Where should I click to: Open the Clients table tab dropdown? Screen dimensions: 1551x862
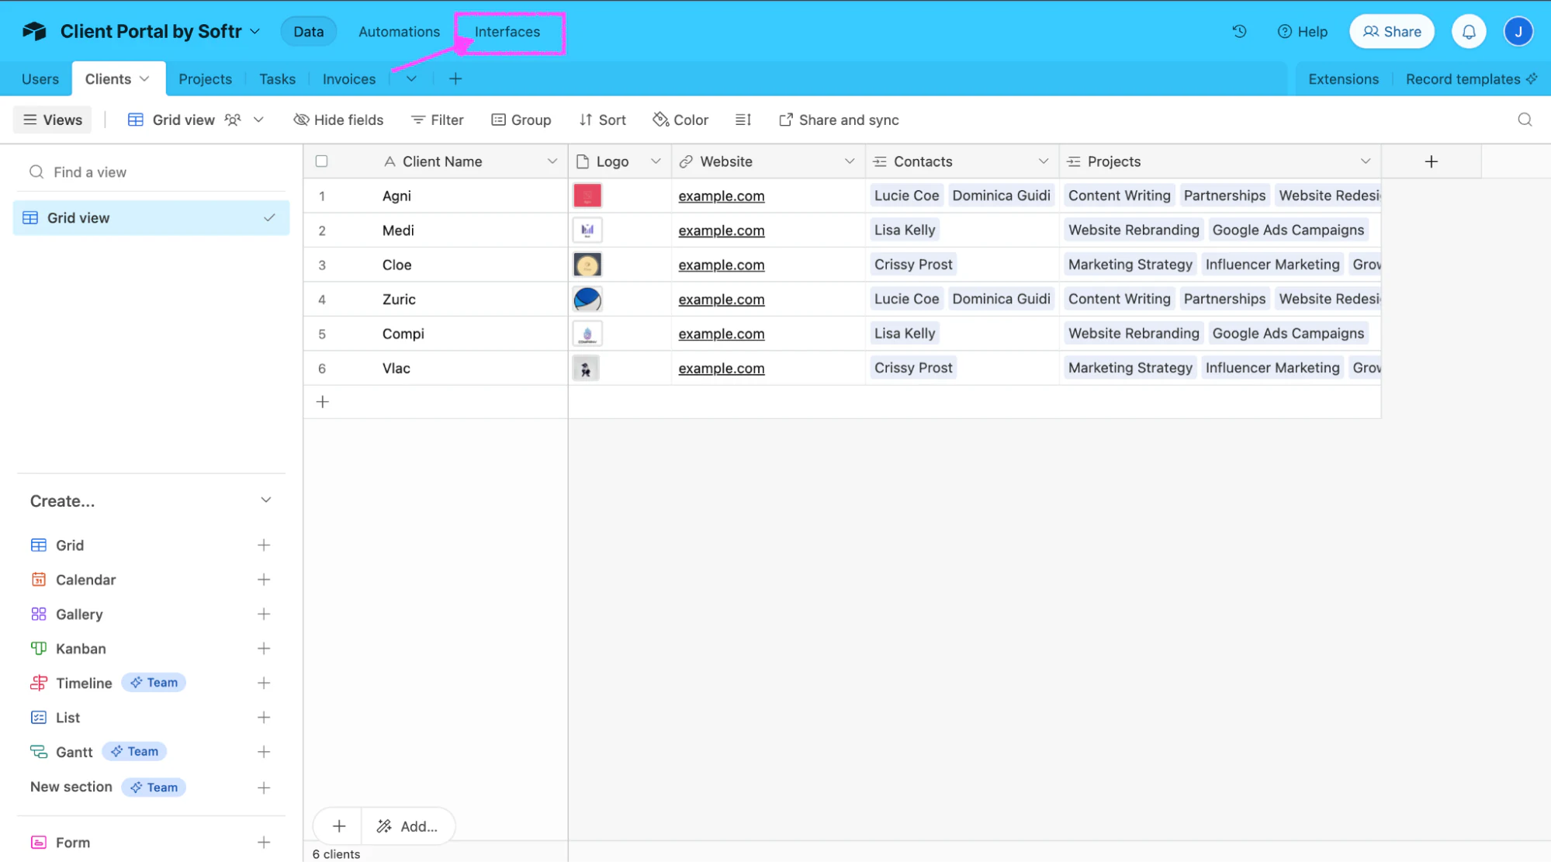(144, 79)
